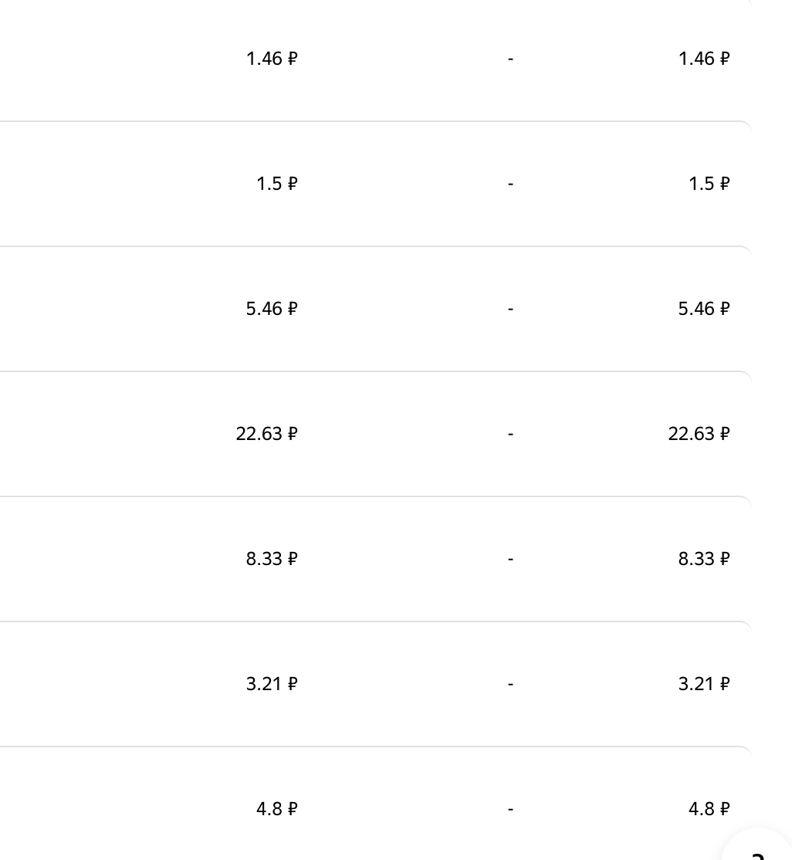Click the last-column 1.46 ₽ total
This screenshot has width=792, height=860.
click(x=704, y=59)
